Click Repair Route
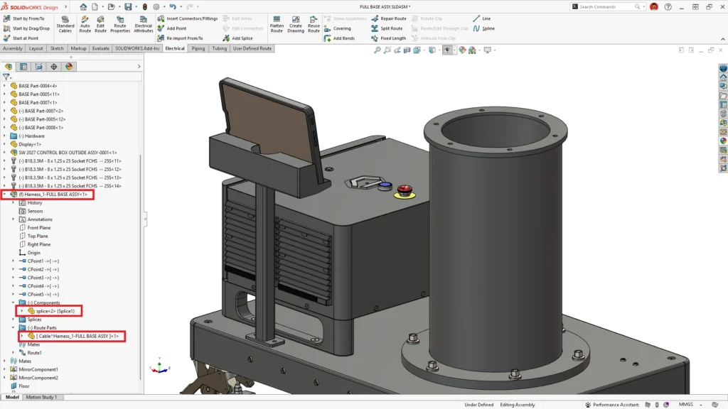 click(x=389, y=18)
